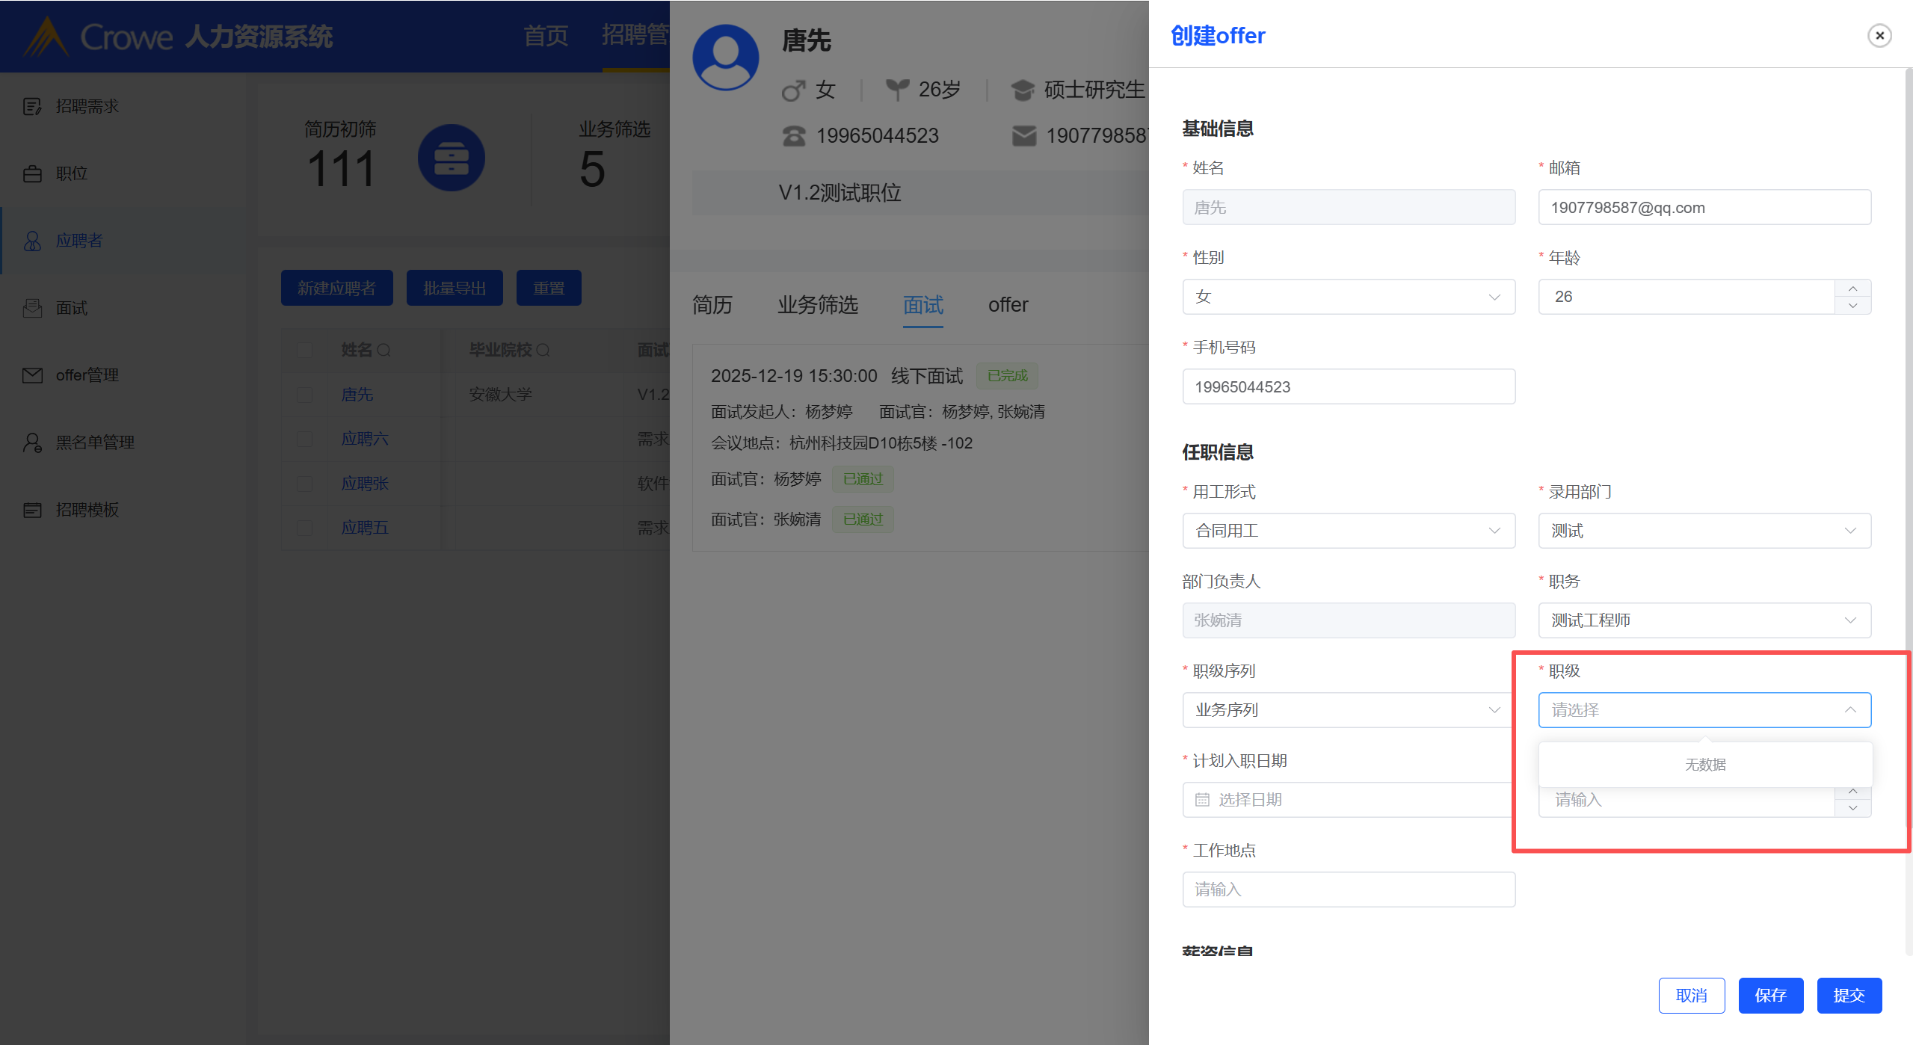Switch to the 业务筛选 tab
The width and height of the screenshot is (1913, 1045).
click(x=817, y=305)
